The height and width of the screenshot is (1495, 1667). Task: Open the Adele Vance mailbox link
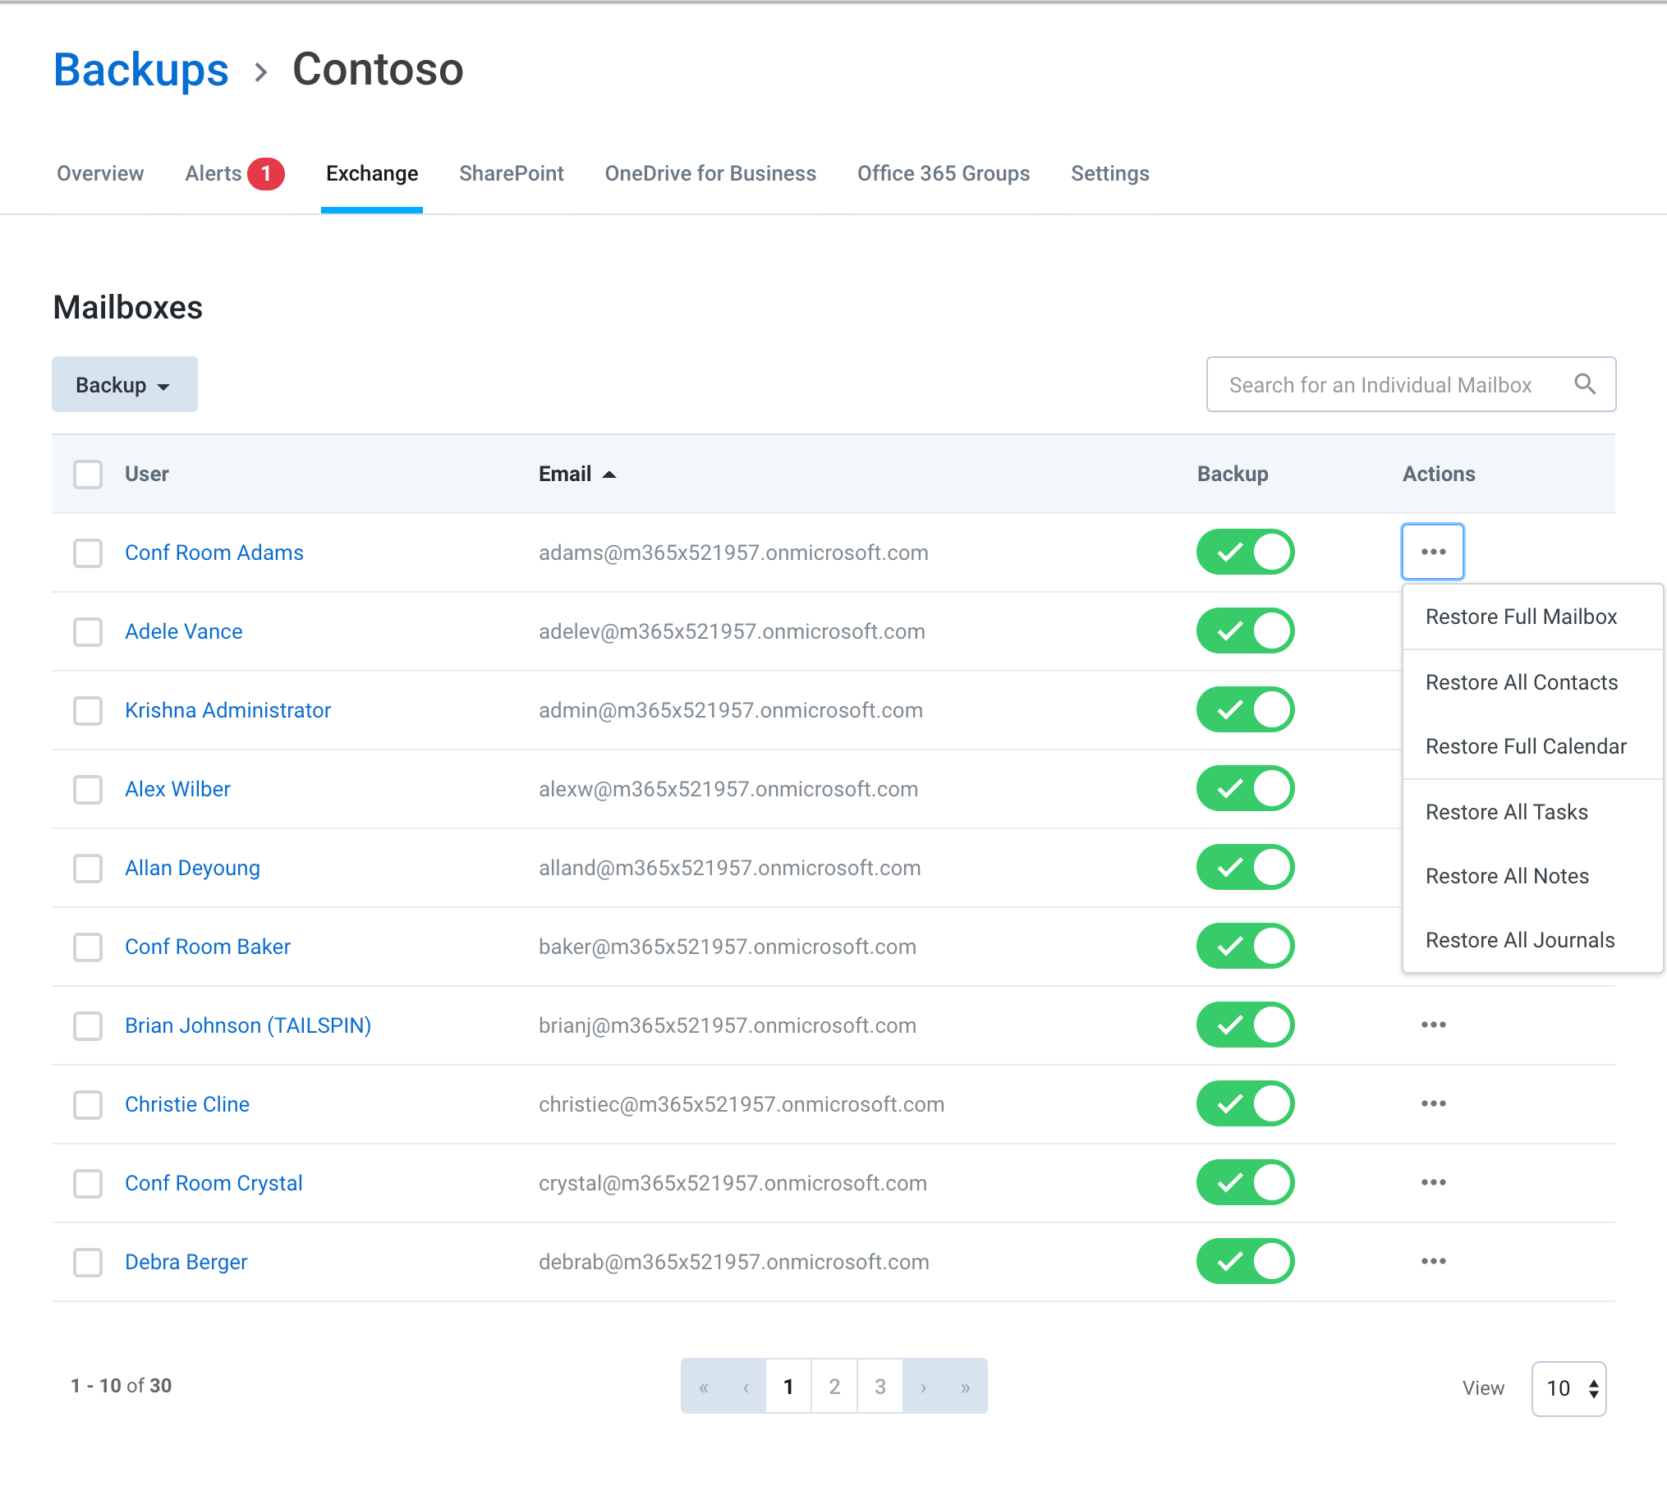point(183,631)
